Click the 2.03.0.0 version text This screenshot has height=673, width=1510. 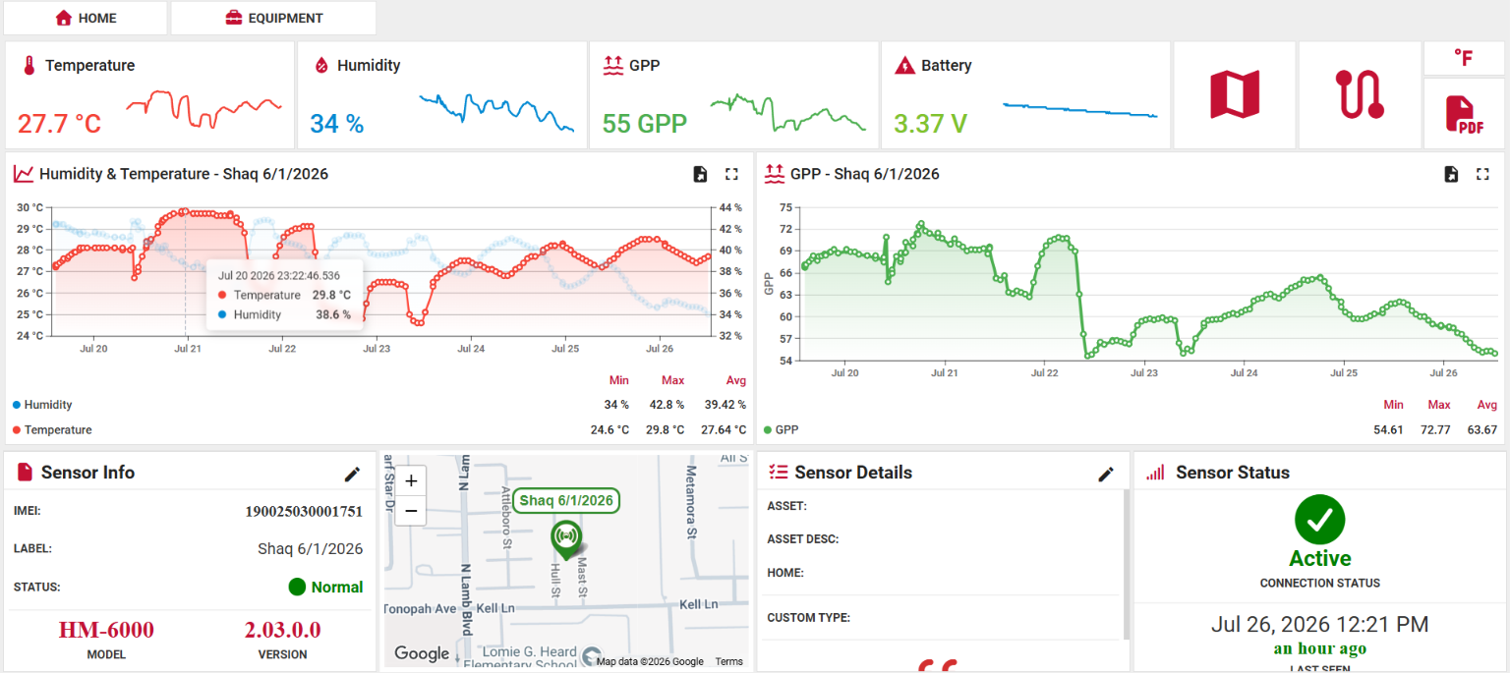pos(283,630)
